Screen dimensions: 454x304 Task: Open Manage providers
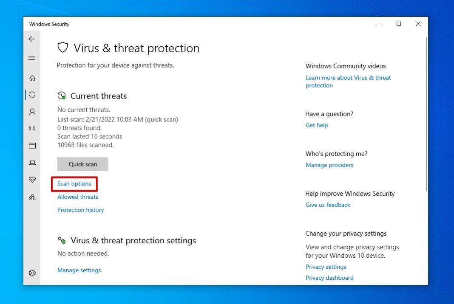(329, 165)
